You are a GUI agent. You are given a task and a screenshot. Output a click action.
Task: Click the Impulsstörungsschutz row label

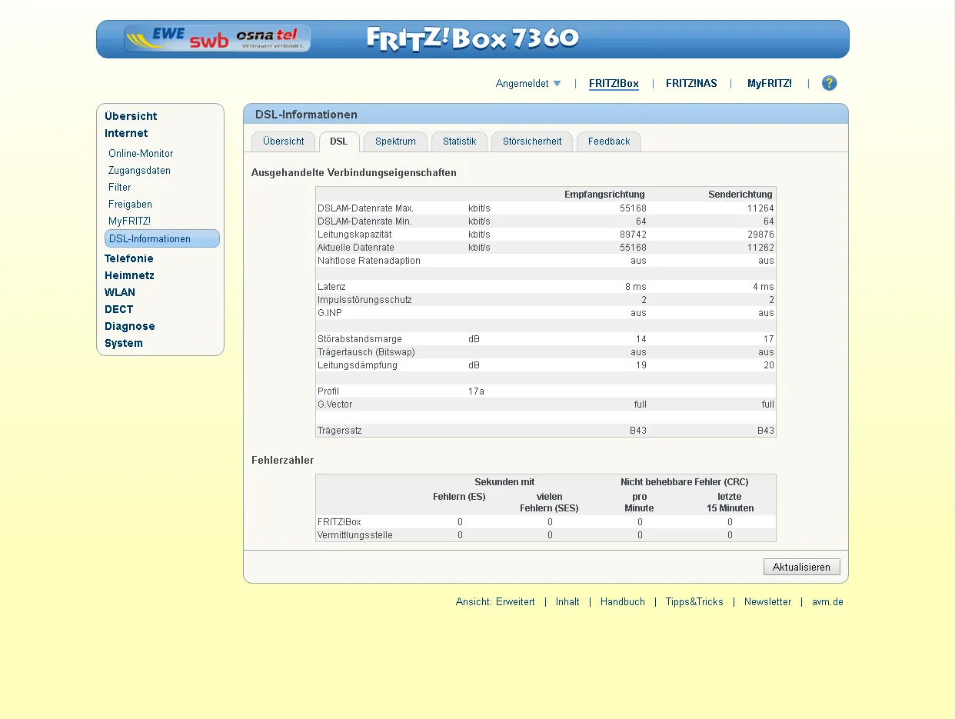click(x=364, y=300)
